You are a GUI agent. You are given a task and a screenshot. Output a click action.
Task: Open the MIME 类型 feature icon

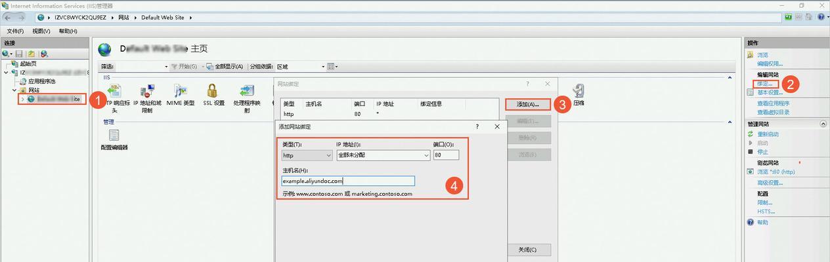click(x=181, y=92)
